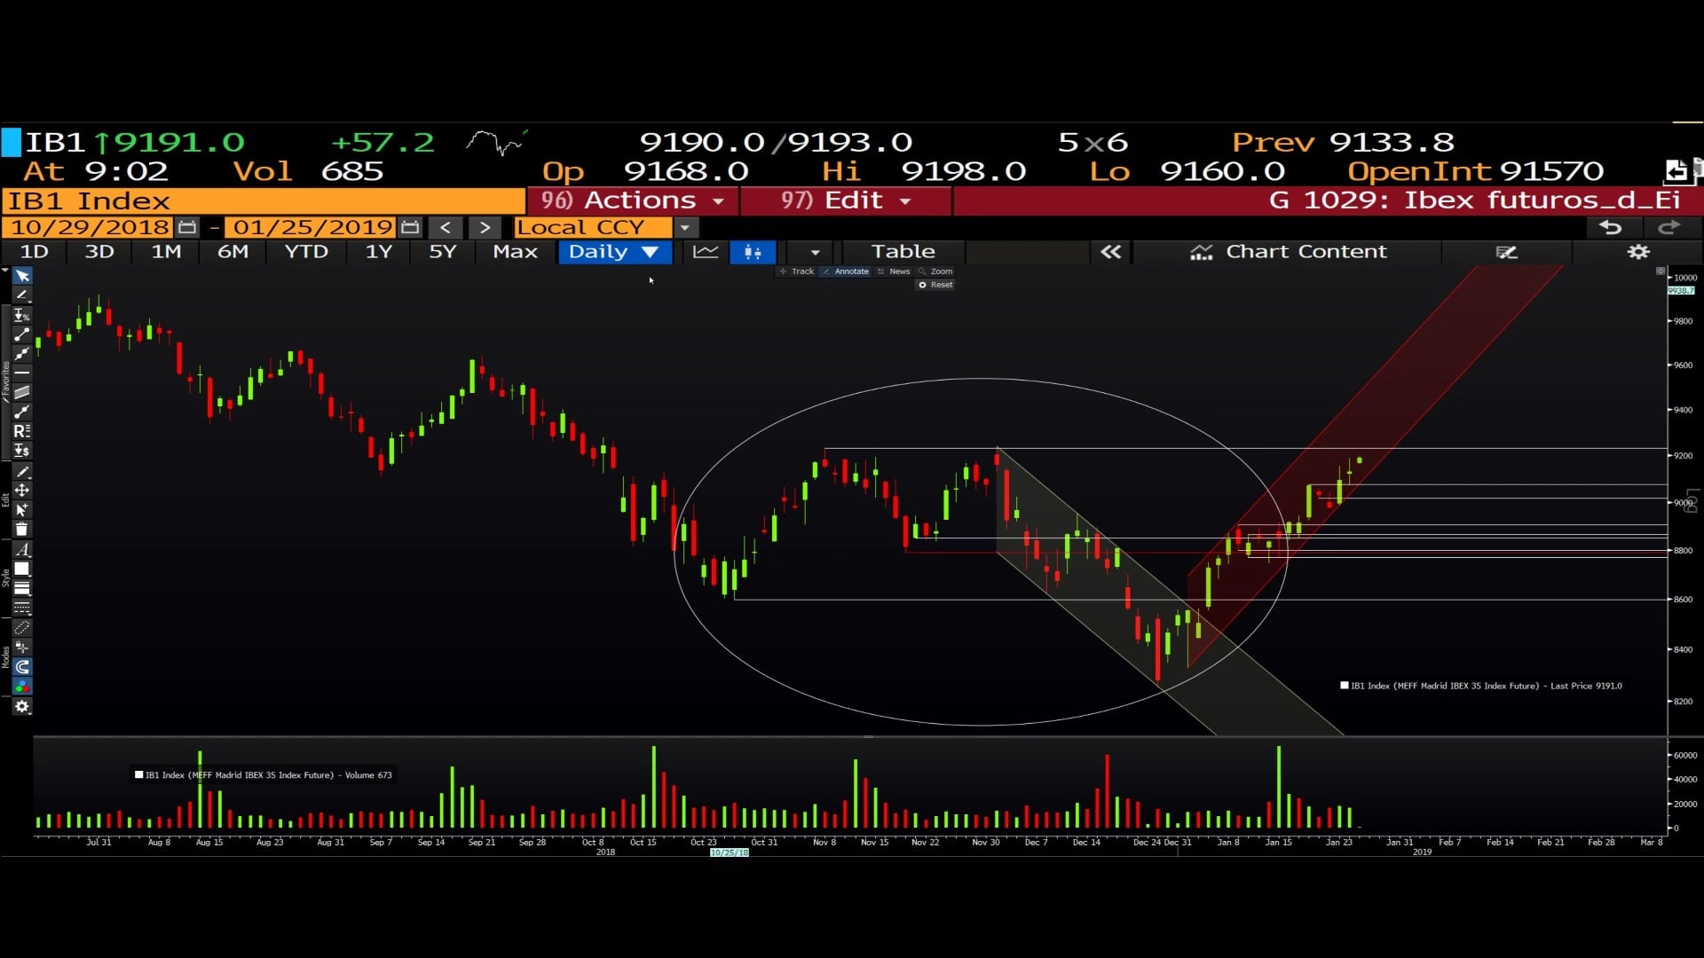The height and width of the screenshot is (958, 1704).
Task: Toggle the magnet snap mode
Action: pyautogui.click(x=22, y=667)
